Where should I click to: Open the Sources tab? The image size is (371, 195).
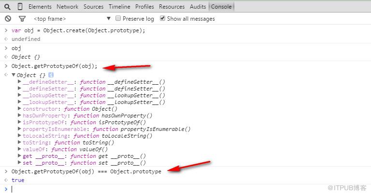93,7
